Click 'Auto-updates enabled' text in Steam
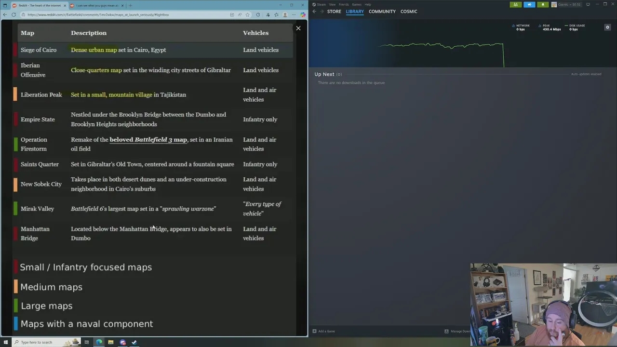Image resolution: width=617 pixels, height=347 pixels. [x=586, y=74]
